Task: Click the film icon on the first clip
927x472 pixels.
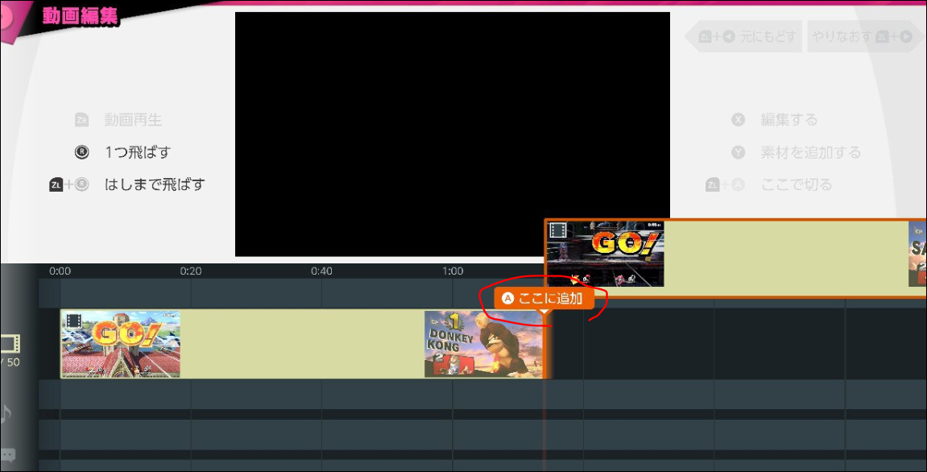Action: click(x=73, y=321)
